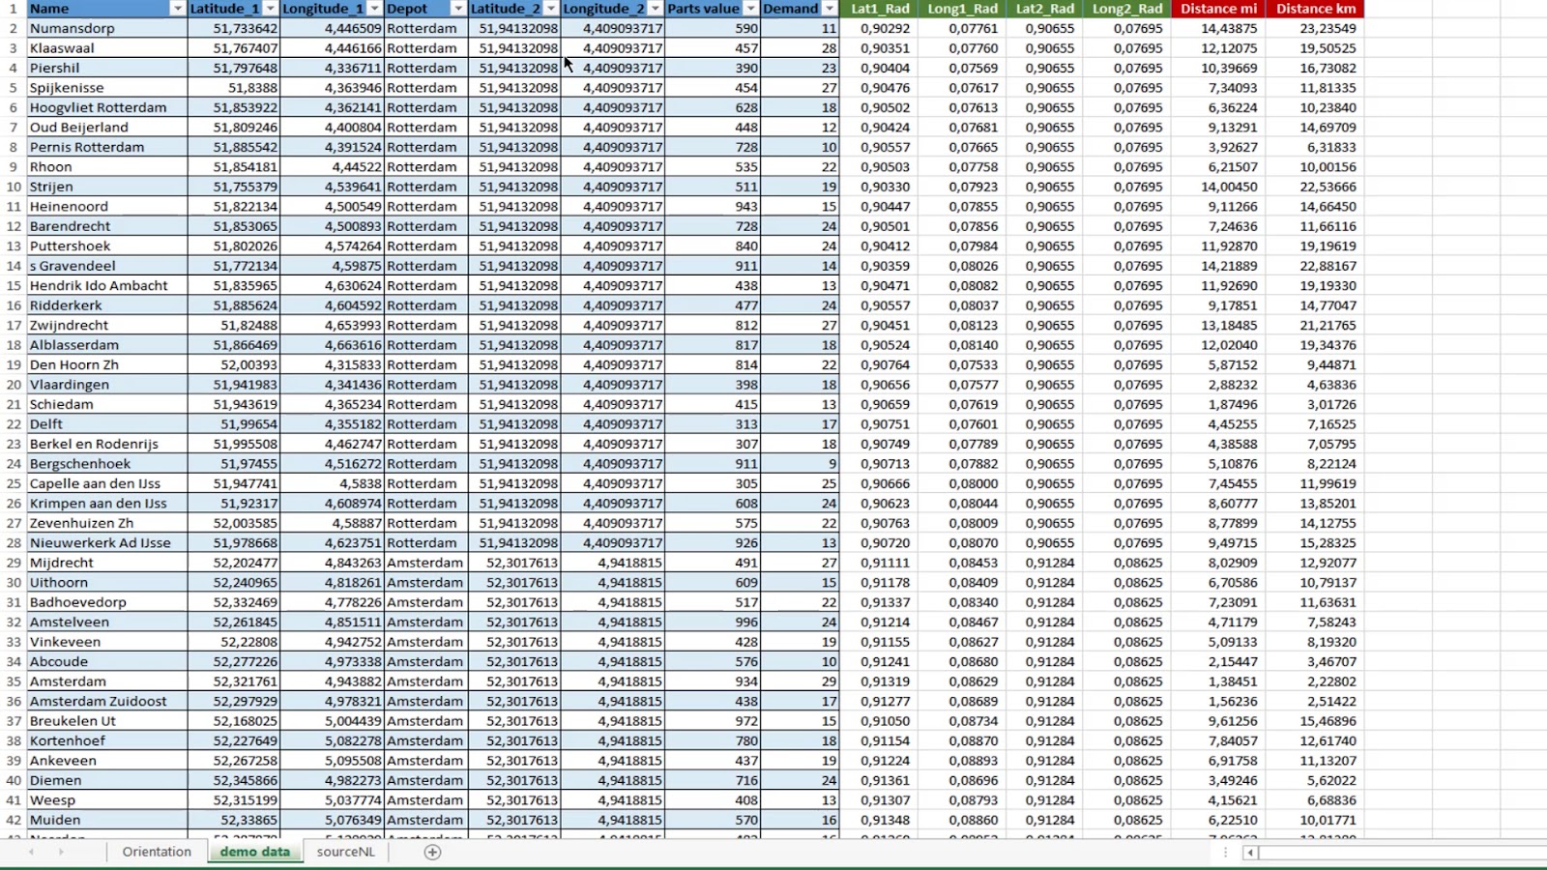This screenshot has width=1547, height=870.
Task: Click the Rhoon name cell
Action: click(x=107, y=167)
